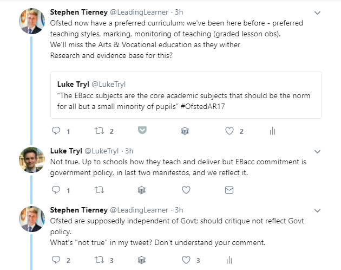Reply to Luke Tryl's "Not true" tweet

[x=55, y=190]
